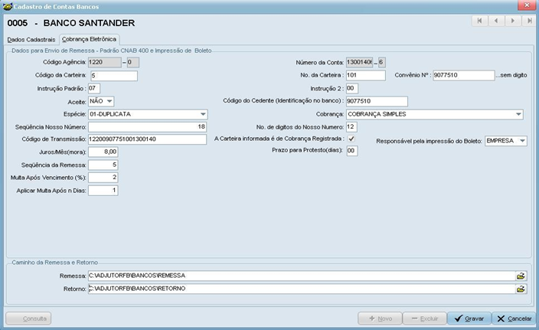Viewport: 539px width, 330px height.
Task: Open the Cobrança Simples dropdown
Action: [x=518, y=114]
